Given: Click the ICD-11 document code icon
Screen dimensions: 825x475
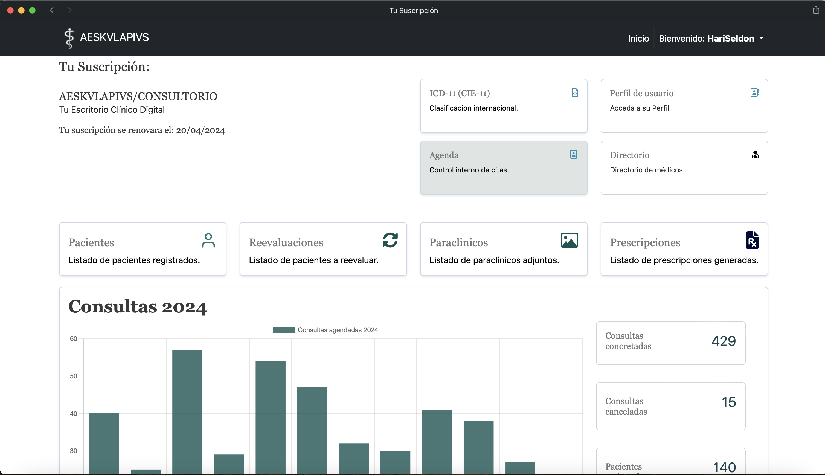Looking at the screenshot, I should [574, 93].
